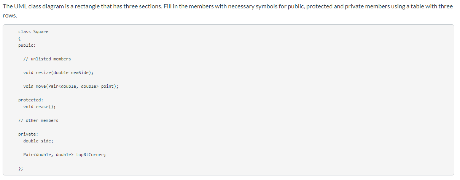Viewport: 460px width, 180px height.
Task: Click the 'private:' access specifier
Action: pos(28,134)
